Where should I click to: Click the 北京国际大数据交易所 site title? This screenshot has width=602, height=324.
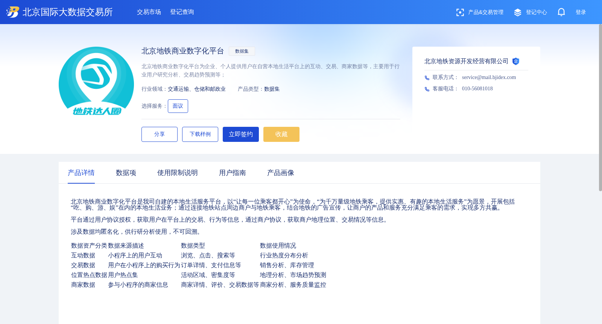pos(68,12)
